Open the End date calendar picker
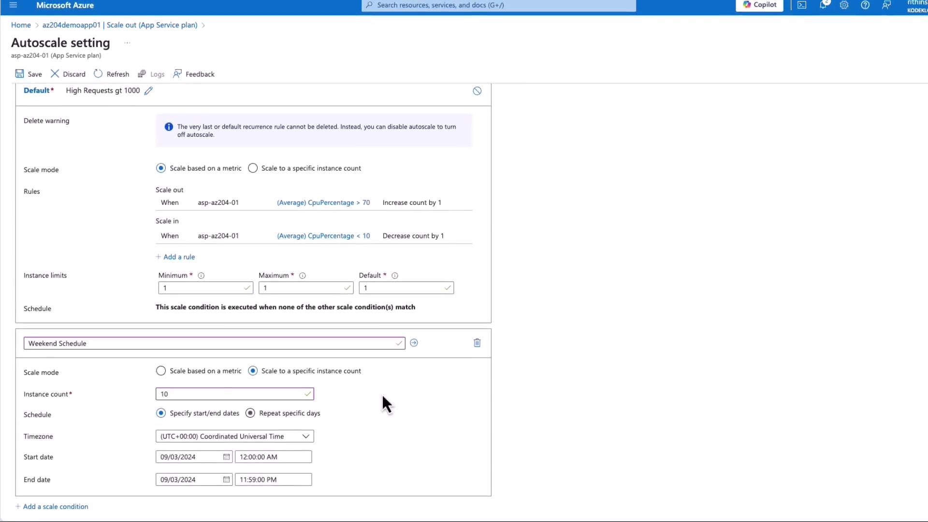Image resolution: width=928 pixels, height=522 pixels. pos(226,479)
